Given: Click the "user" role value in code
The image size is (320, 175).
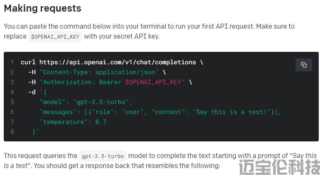Looking at the screenshot, I should pyautogui.click(x=133, y=112).
